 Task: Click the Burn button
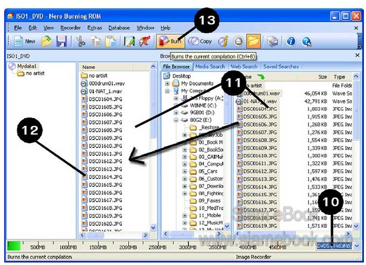coord(171,41)
